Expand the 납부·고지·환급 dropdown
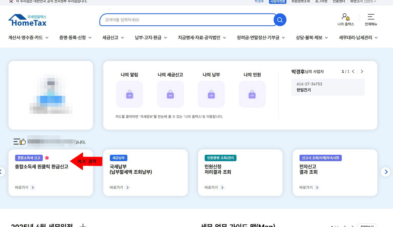This screenshot has height=227, width=393. (150, 37)
